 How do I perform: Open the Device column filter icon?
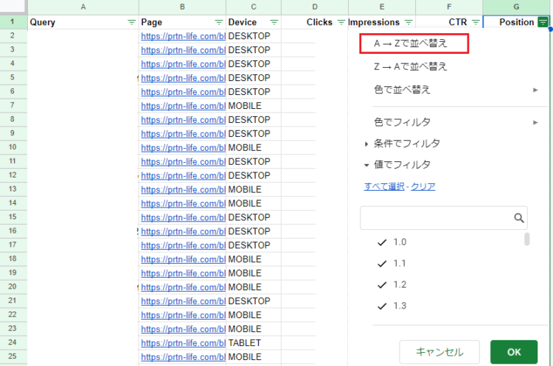(x=274, y=23)
